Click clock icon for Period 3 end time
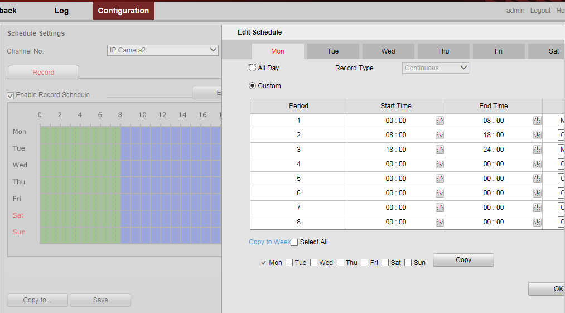Image resolution: width=565 pixels, height=313 pixels. 537,150
